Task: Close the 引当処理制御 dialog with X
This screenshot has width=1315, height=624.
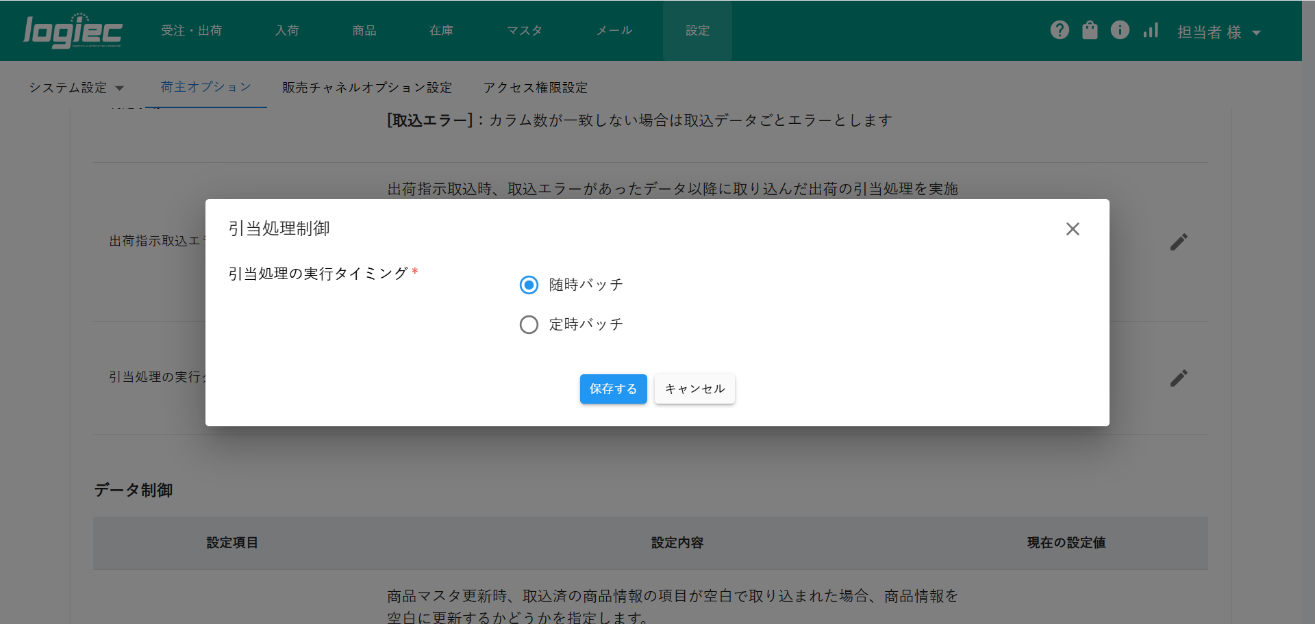Action: click(x=1073, y=229)
